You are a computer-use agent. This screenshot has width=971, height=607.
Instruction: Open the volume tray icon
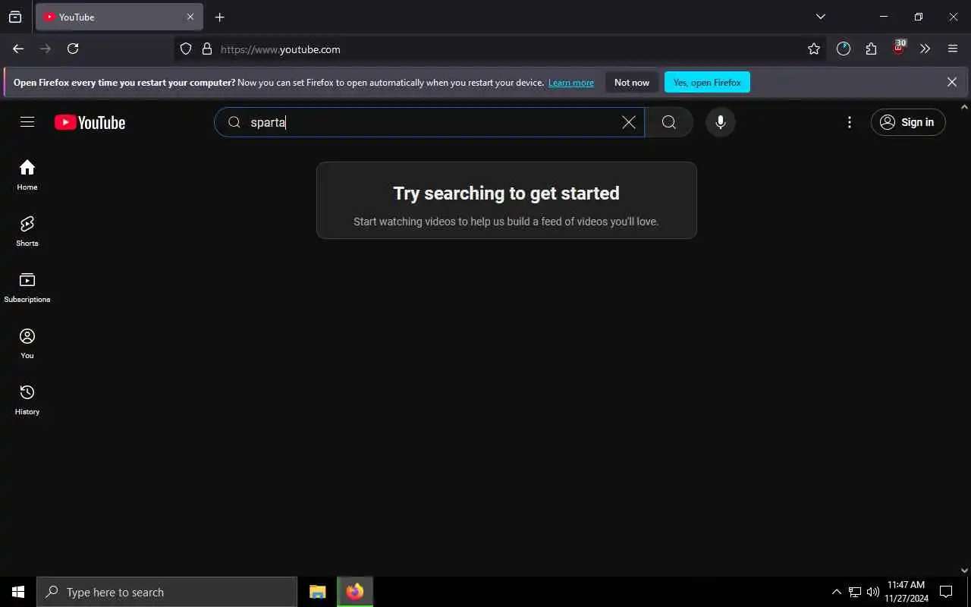pyautogui.click(x=873, y=592)
